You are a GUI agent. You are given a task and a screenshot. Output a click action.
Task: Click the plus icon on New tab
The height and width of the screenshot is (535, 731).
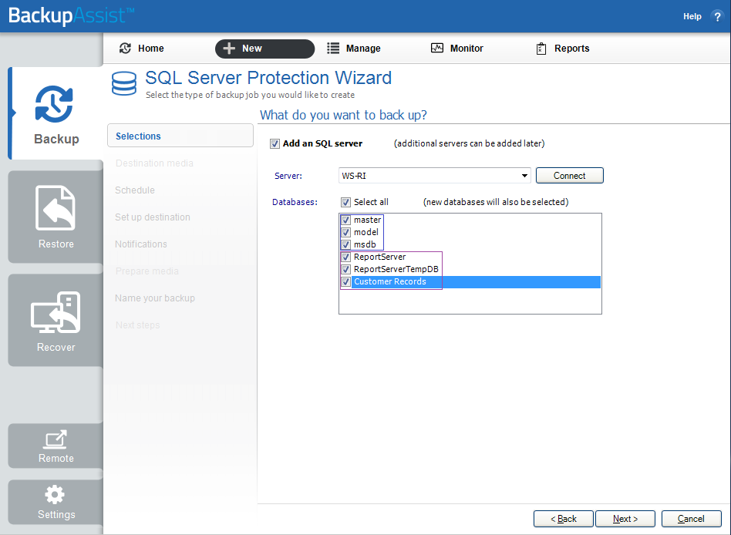click(229, 49)
